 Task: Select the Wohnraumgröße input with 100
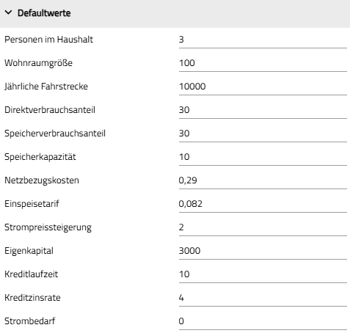(263, 63)
